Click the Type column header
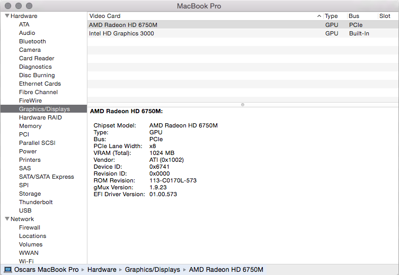 coord(331,16)
